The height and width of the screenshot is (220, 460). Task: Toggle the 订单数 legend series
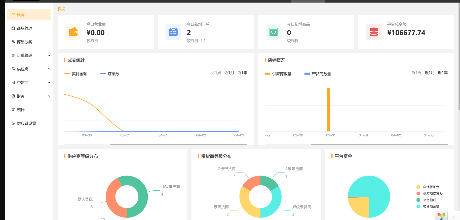110,74
